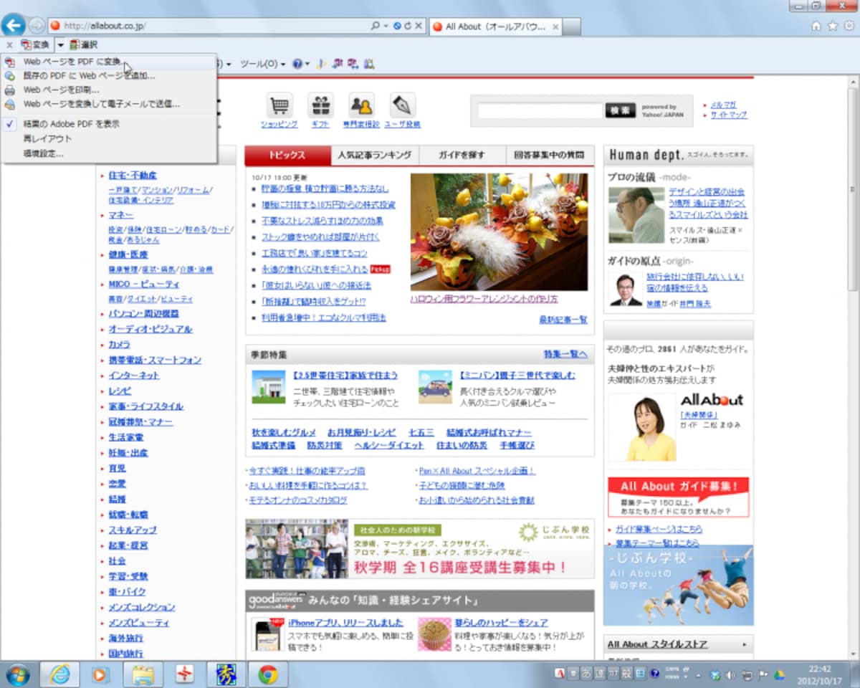Screen dimensions: 860x688
Task: Expand the address bar search dropdown arrow
Action: coord(386,26)
